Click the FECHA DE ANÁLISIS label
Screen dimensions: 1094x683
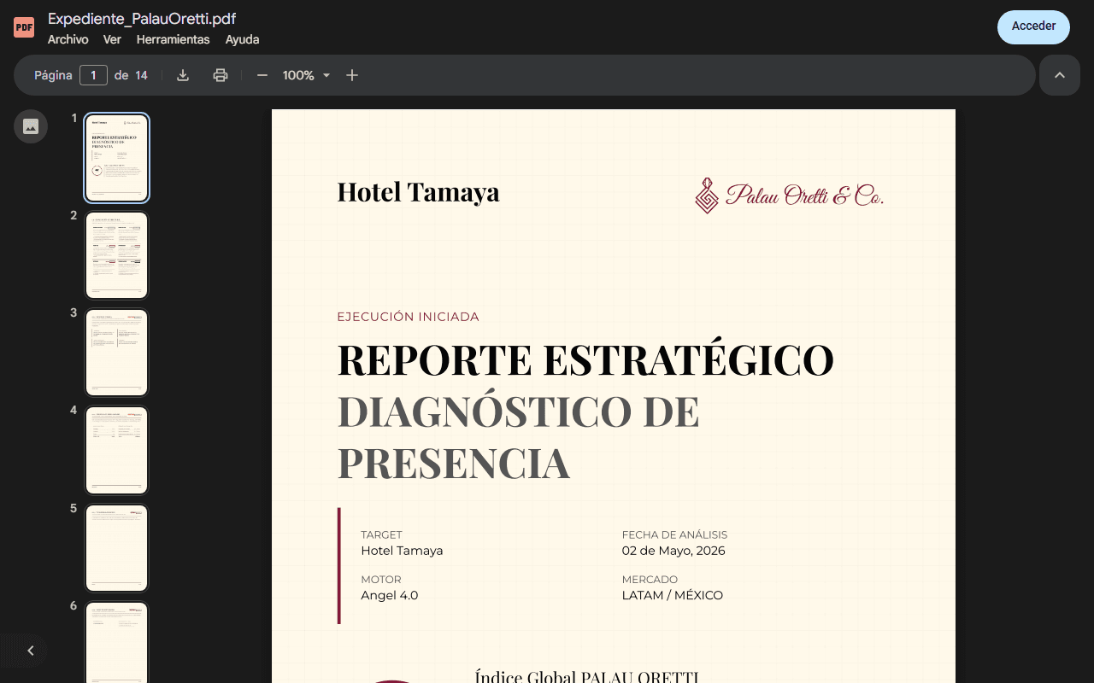click(x=674, y=534)
